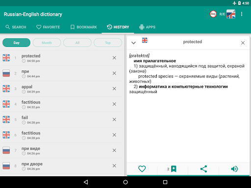Select the Month history filter
251x188 pixels.
[x=47, y=43]
